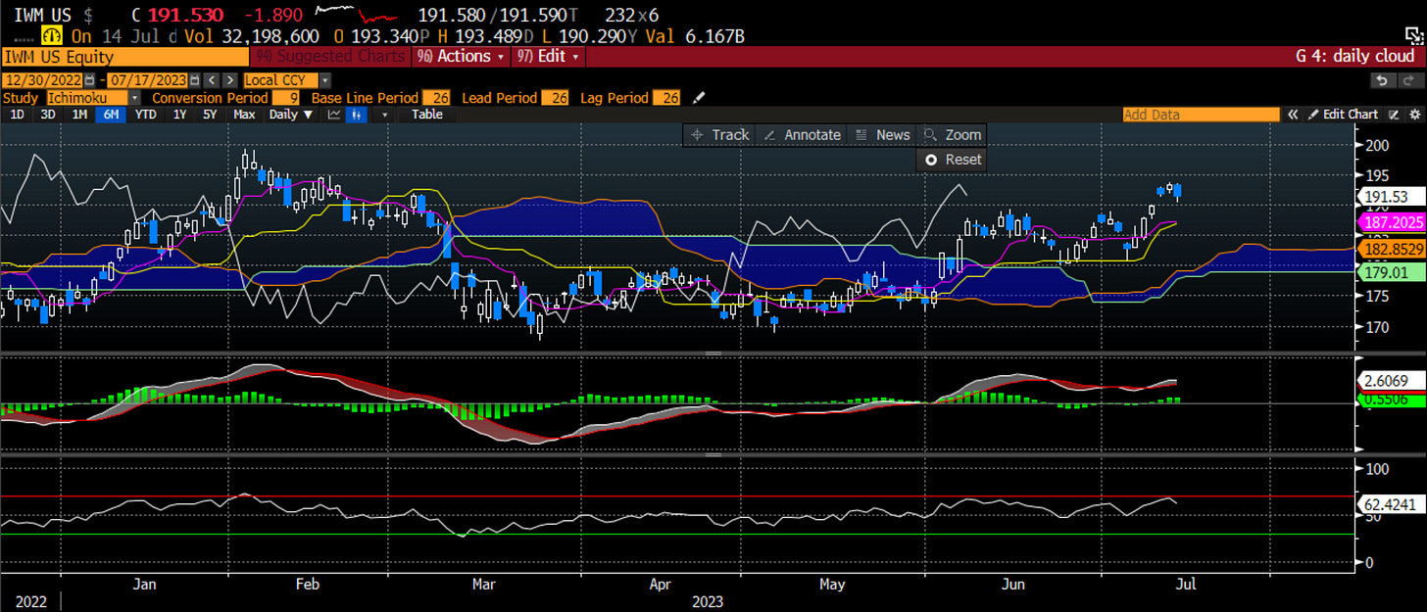This screenshot has width=1427, height=612.
Task: Open start date calendar picker for 12/30/2022
Action: point(89,80)
